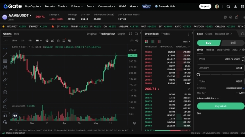This screenshot has height=137, width=245.
Task: Click the chart screenshot camera icon
Action: pos(132,41)
